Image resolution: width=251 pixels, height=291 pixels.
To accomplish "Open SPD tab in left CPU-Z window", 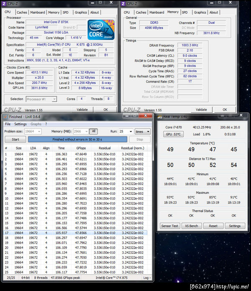I will click(66, 13).
